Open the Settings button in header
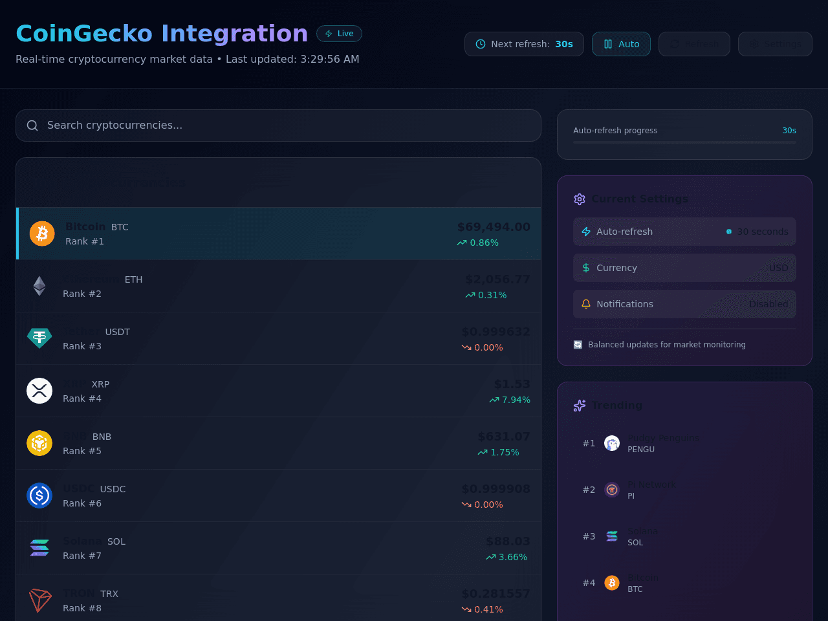This screenshot has height=621, width=828. click(x=775, y=44)
